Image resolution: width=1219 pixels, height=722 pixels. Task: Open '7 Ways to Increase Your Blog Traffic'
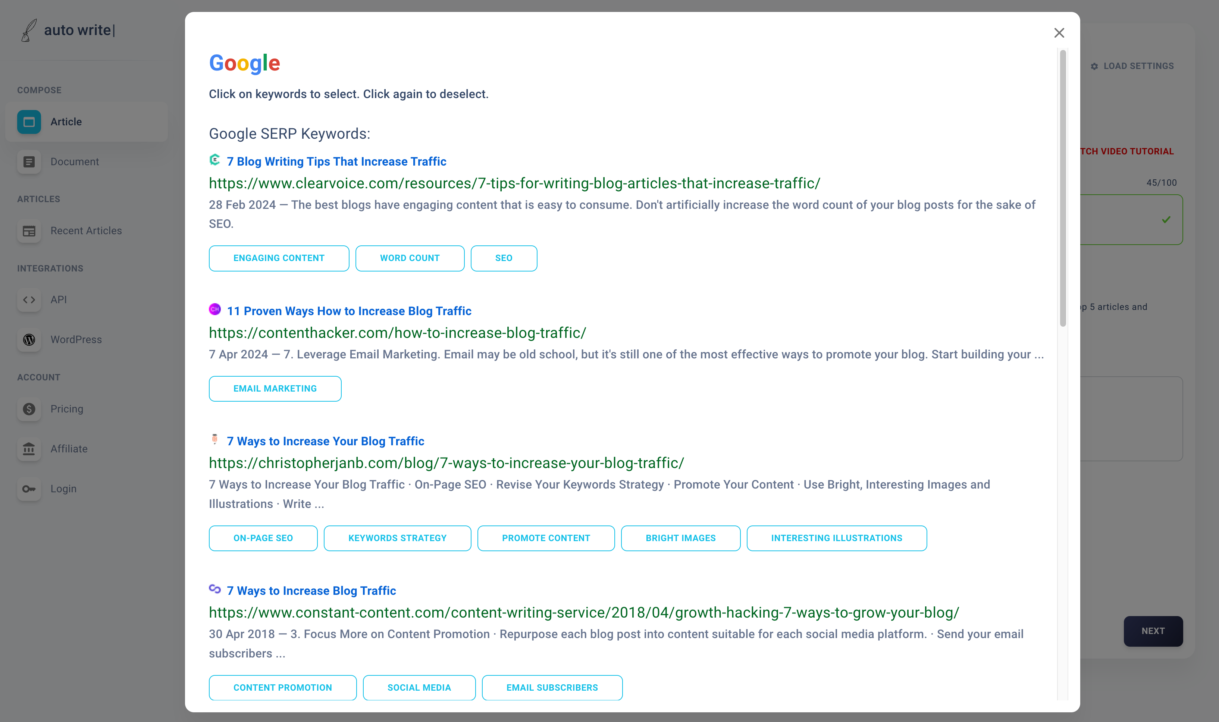pos(326,441)
